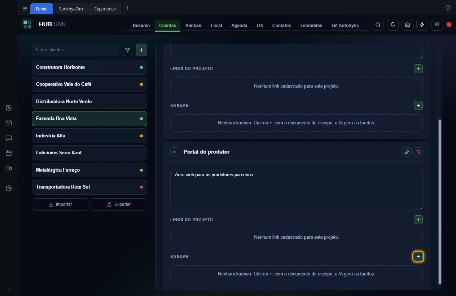456x296 pixels.
Task: Open WhatsApp in left sidebar
Action: pos(9,108)
